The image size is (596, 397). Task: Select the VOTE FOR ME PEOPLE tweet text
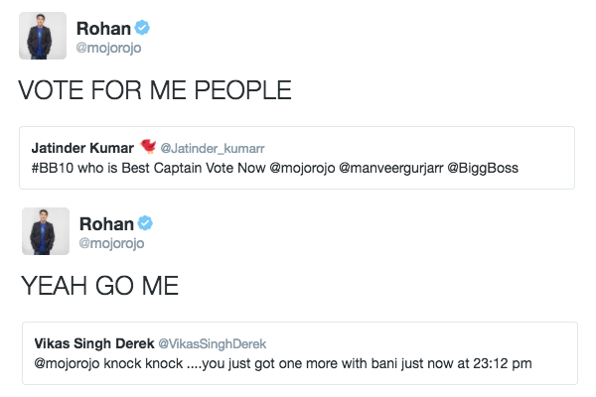click(155, 90)
